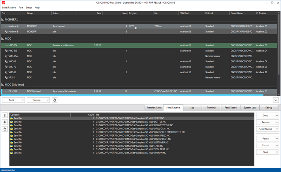The image size is (281, 172).
Task: Switch to the Debug tab
Action: click(x=269, y=108)
